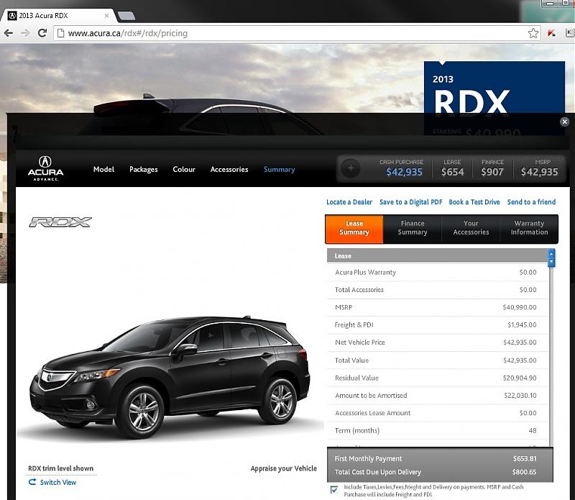Click the browser forward arrow
575x500 pixels.
(25, 33)
